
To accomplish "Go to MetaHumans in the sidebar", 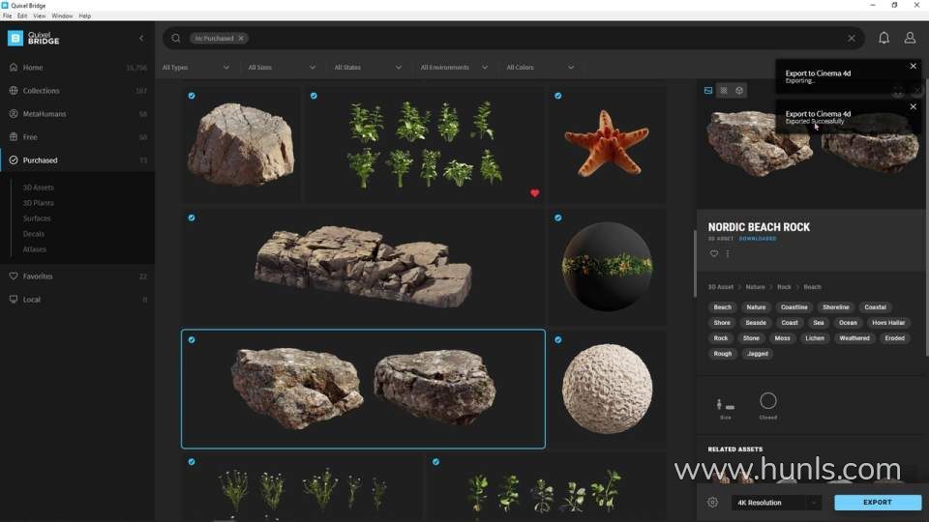I will coord(45,114).
